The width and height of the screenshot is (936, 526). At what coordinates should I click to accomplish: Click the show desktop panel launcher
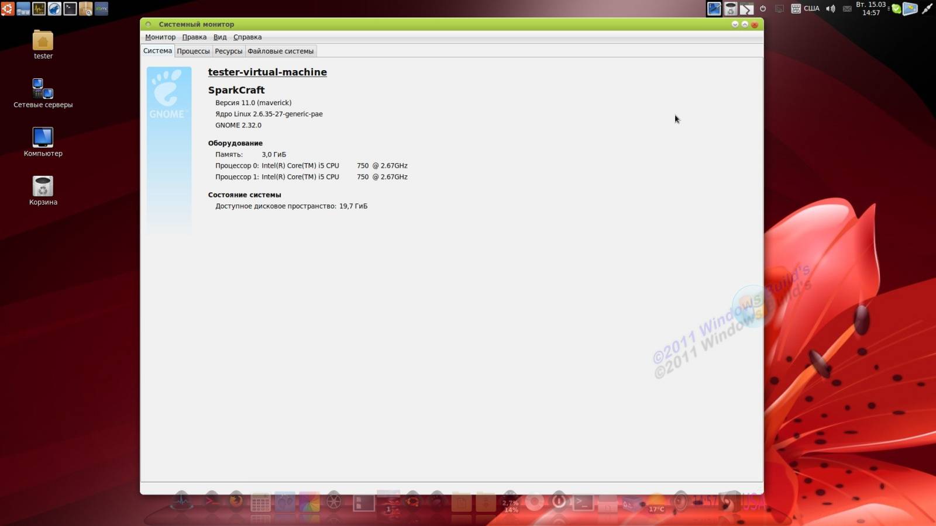[23, 8]
